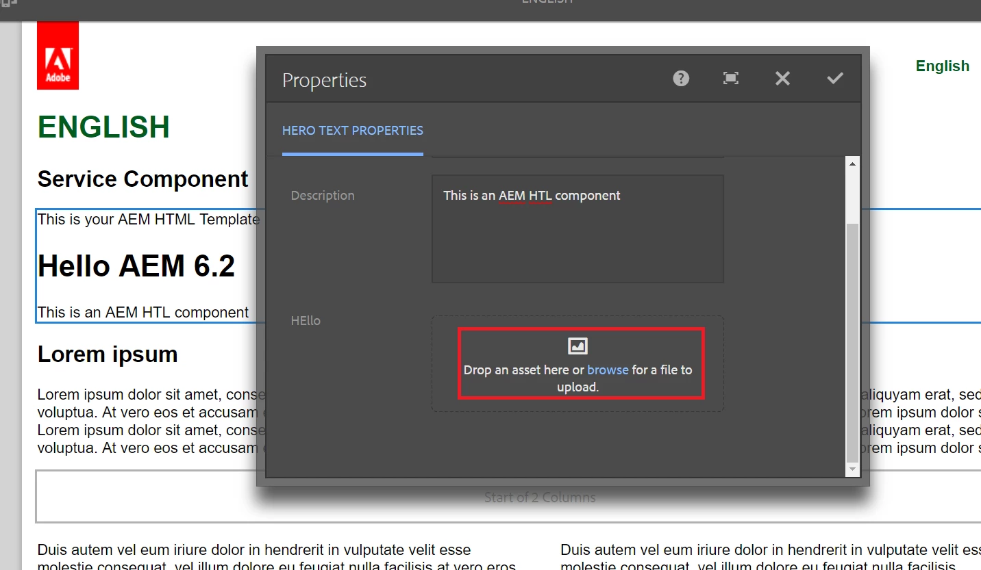
Task: Toggle fullscreen for Properties dialog
Action: tap(731, 79)
